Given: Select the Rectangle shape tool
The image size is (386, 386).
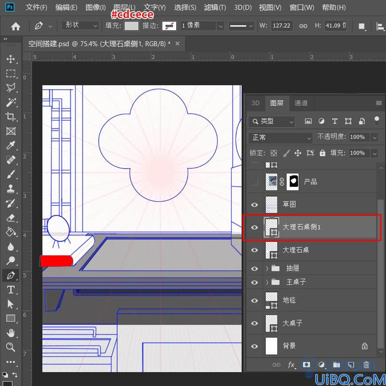Looking at the screenshot, I should coord(11,319).
